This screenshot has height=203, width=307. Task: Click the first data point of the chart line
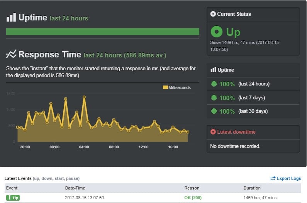point(18,127)
